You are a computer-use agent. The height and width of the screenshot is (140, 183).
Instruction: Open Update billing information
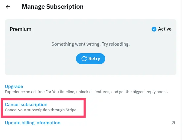(x=33, y=123)
